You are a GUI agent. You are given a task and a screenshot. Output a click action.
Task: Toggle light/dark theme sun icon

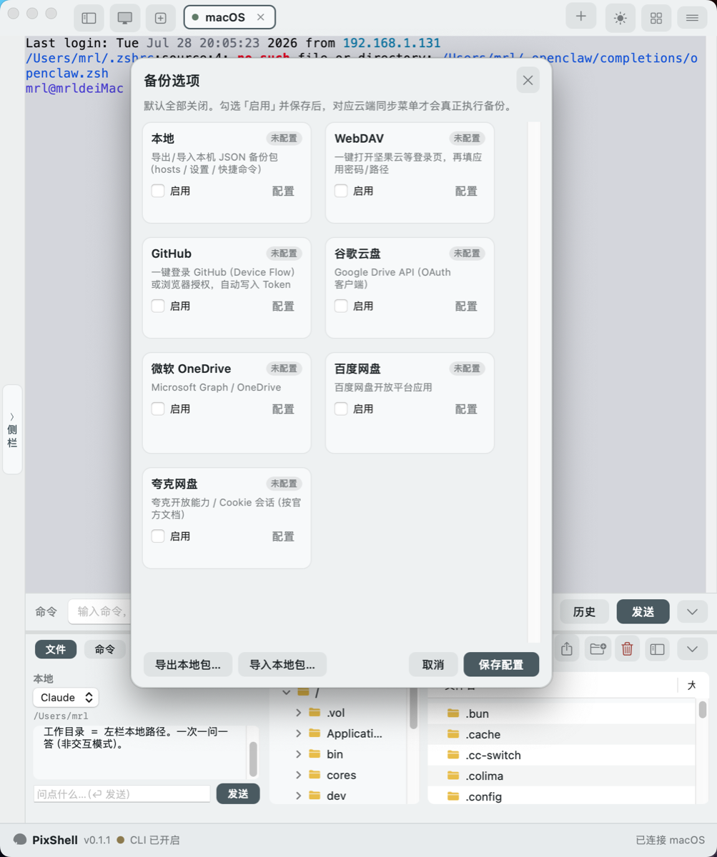click(620, 18)
